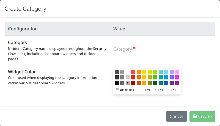Pick the white color swatch
The height and width of the screenshot is (126, 220).
tap(128, 72)
